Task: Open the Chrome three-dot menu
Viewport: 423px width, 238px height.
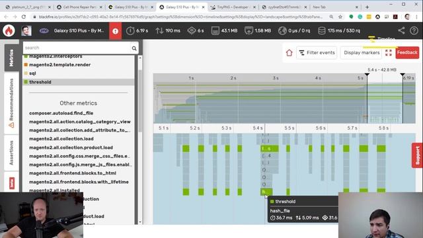Action: 416,17
